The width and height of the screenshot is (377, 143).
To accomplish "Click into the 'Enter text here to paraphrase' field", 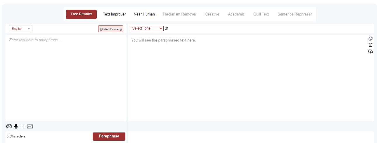I will pyautogui.click(x=66, y=78).
